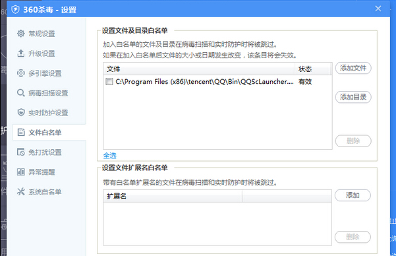Click the magnifier icon for 病毒扫描设置
The height and width of the screenshot is (256, 396).
pos(20,92)
